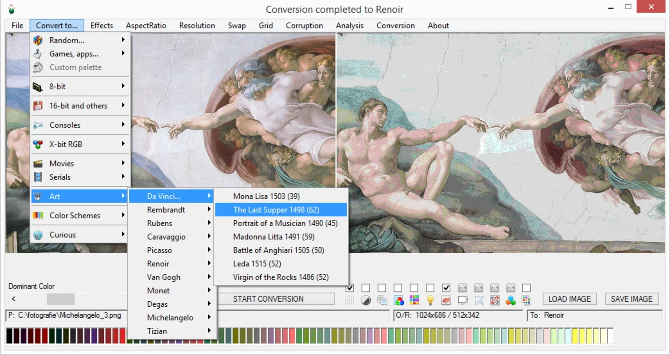Click the Dominant Color slider thumb

(61, 299)
